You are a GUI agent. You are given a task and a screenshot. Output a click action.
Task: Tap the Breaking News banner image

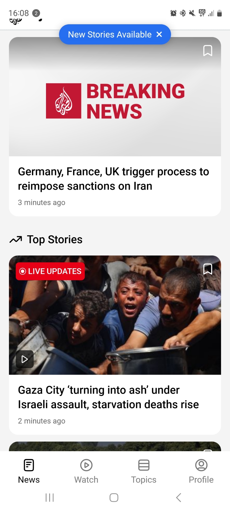[115, 97]
